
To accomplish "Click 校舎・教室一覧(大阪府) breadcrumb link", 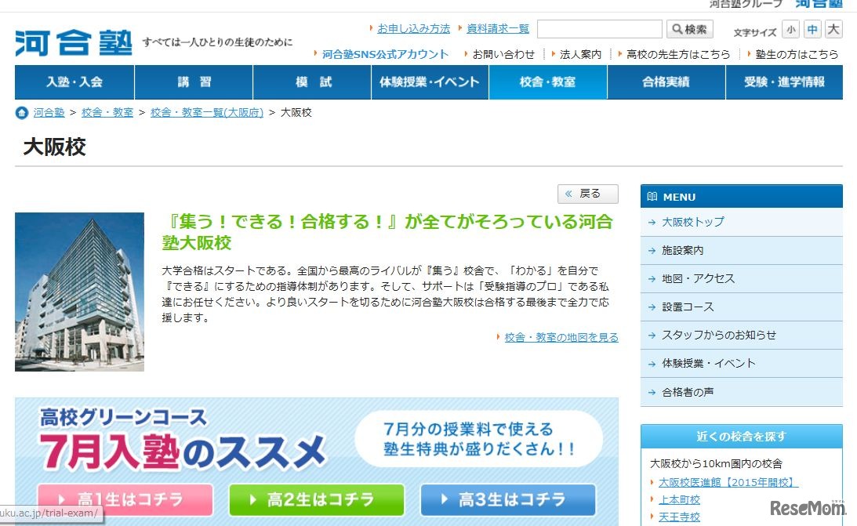I will pos(206,113).
